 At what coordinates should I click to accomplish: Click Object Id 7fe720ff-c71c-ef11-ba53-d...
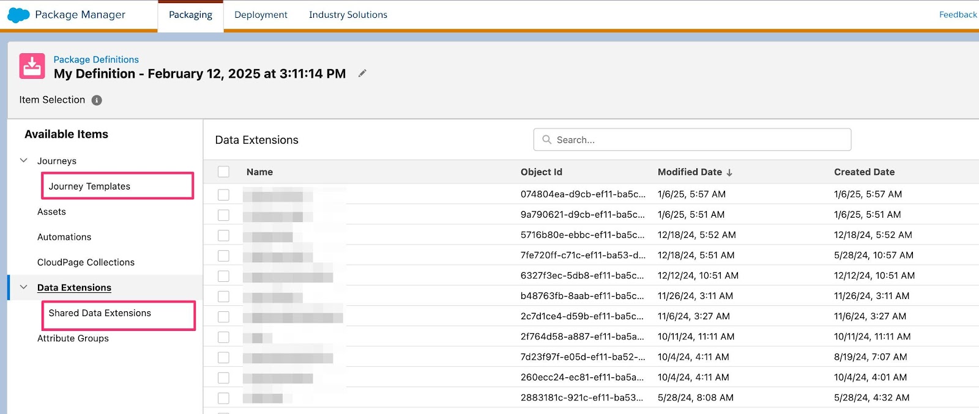point(583,256)
